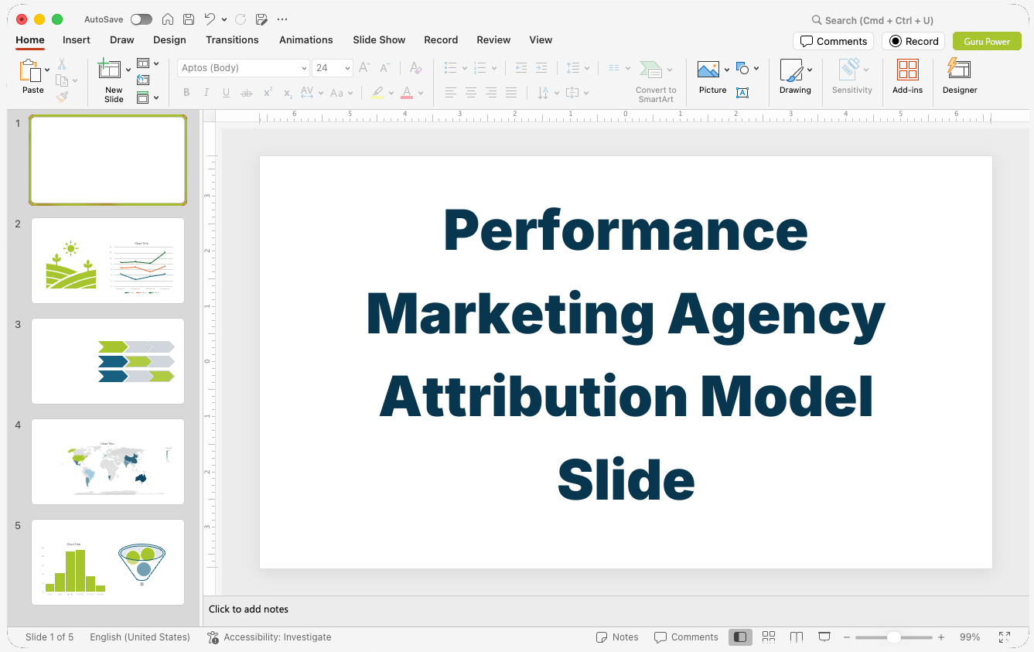Toggle subscript formatting

[288, 93]
